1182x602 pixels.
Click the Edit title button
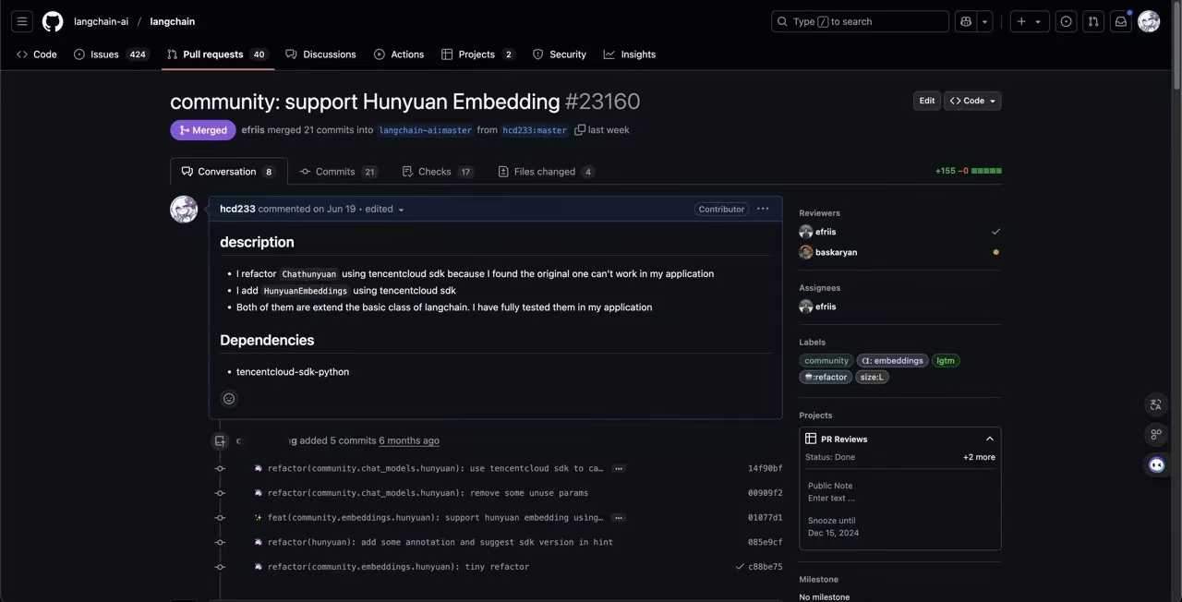coord(926,101)
